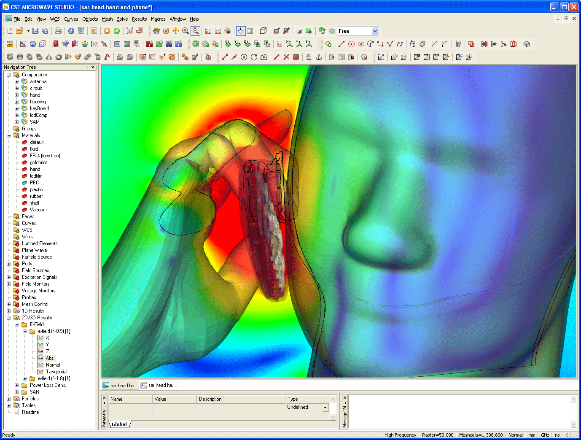The image size is (581, 440).
Task: Switch to the Global parameter tab
Action: pyautogui.click(x=119, y=424)
